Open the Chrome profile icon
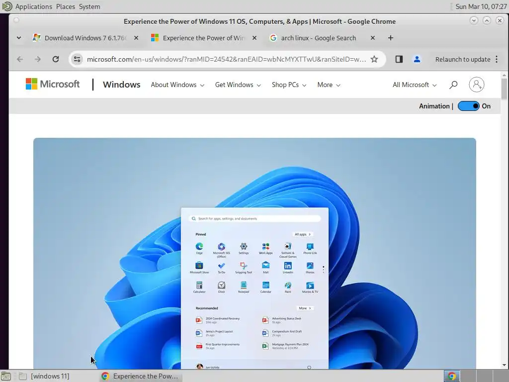The height and width of the screenshot is (382, 509). click(x=417, y=59)
